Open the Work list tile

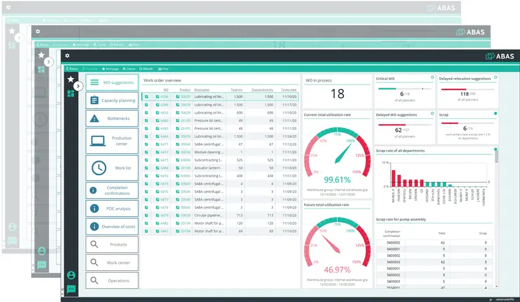click(112, 168)
